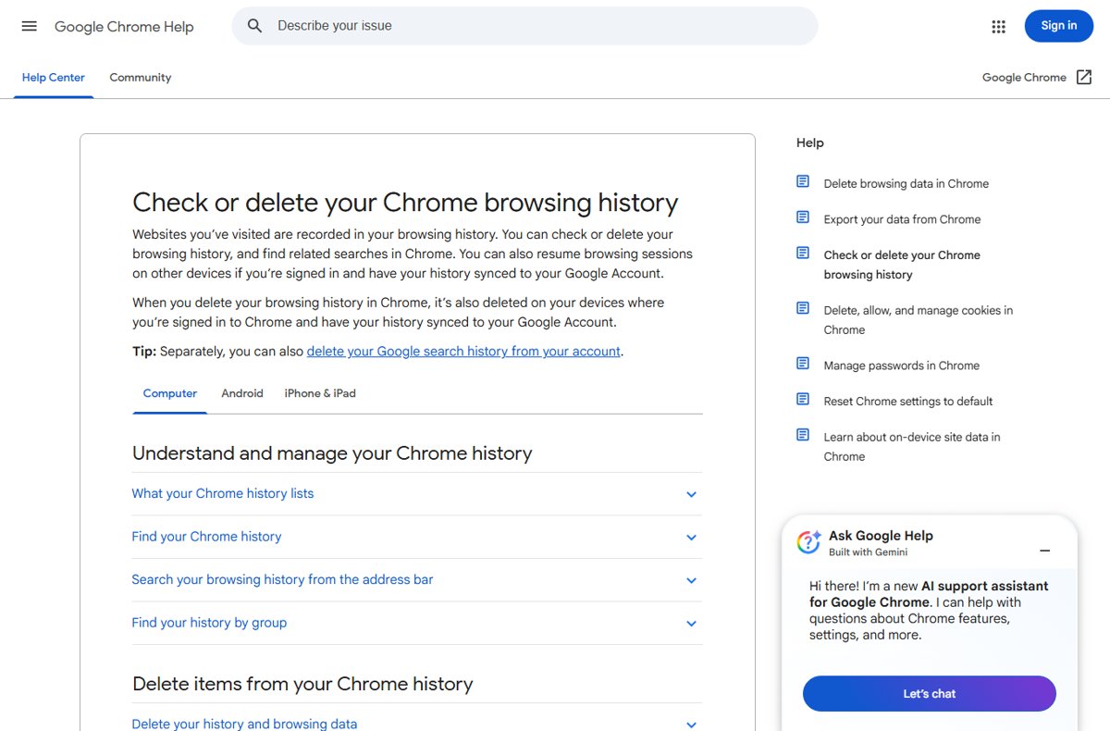The width and height of the screenshot is (1110, 731).
Task: Minimize the Ask Google Help chat panel
Action: tap(1045, 551)
